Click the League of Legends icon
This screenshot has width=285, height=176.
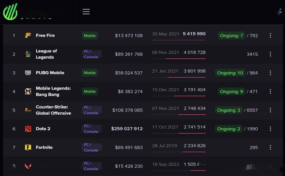[x=28, y=54]
